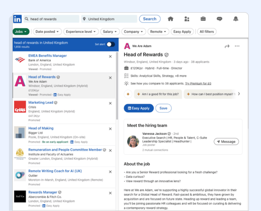Open the Experience level dropdown
Screen dimensions: 261x211
coord(81,32)
